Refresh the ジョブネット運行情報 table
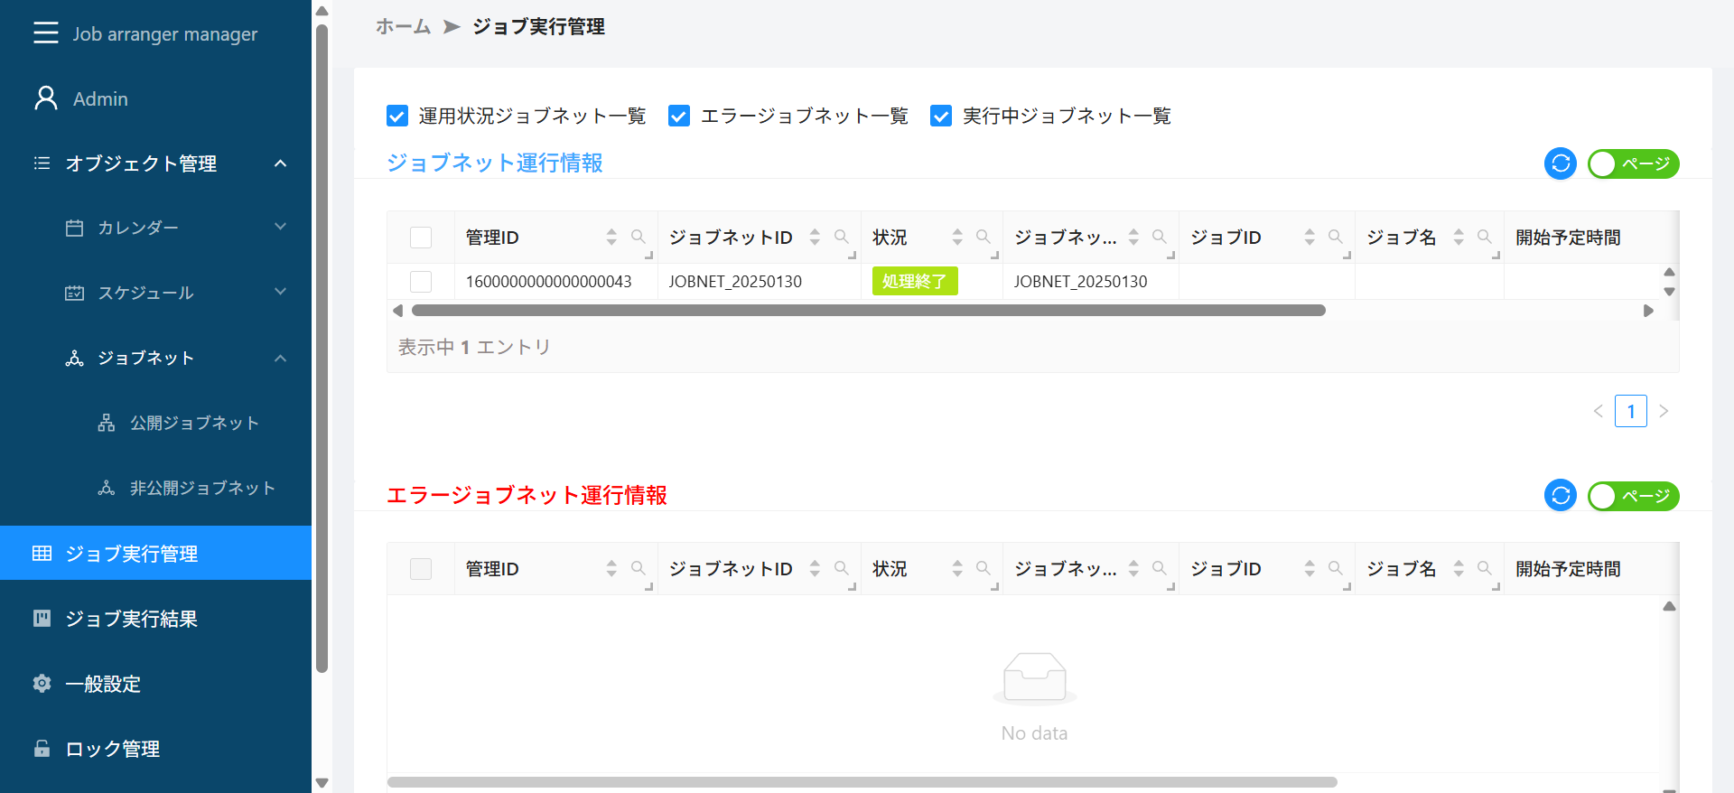 (1560, 163)
